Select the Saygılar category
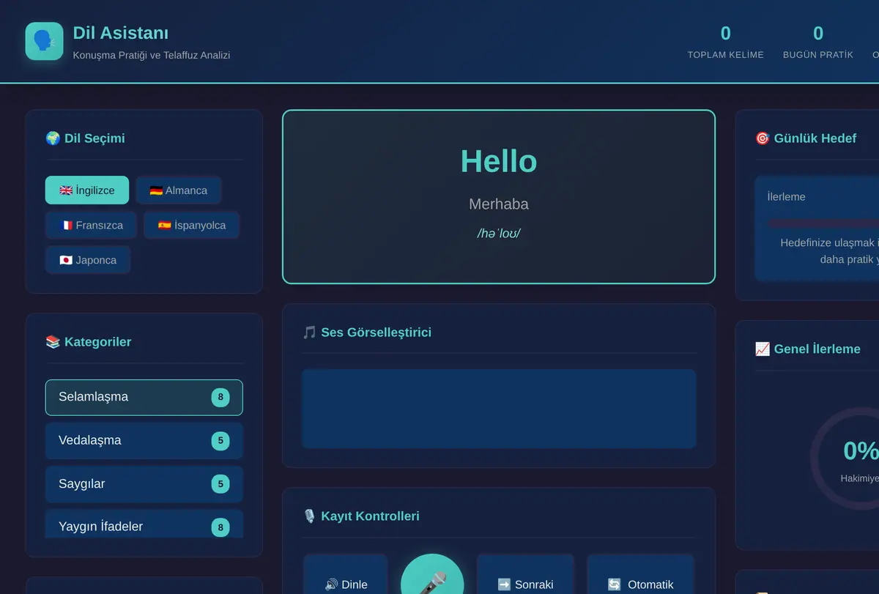This screenshot has width=879, height=594. point(144,484)
